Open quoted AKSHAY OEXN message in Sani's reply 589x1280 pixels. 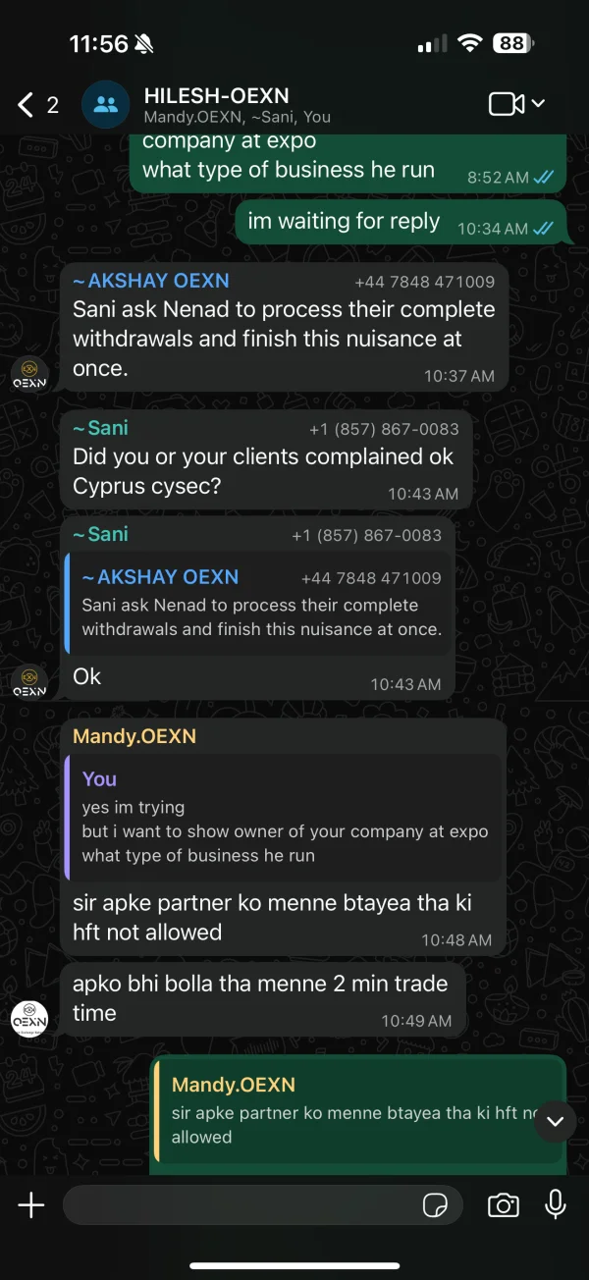click(260, 604)
